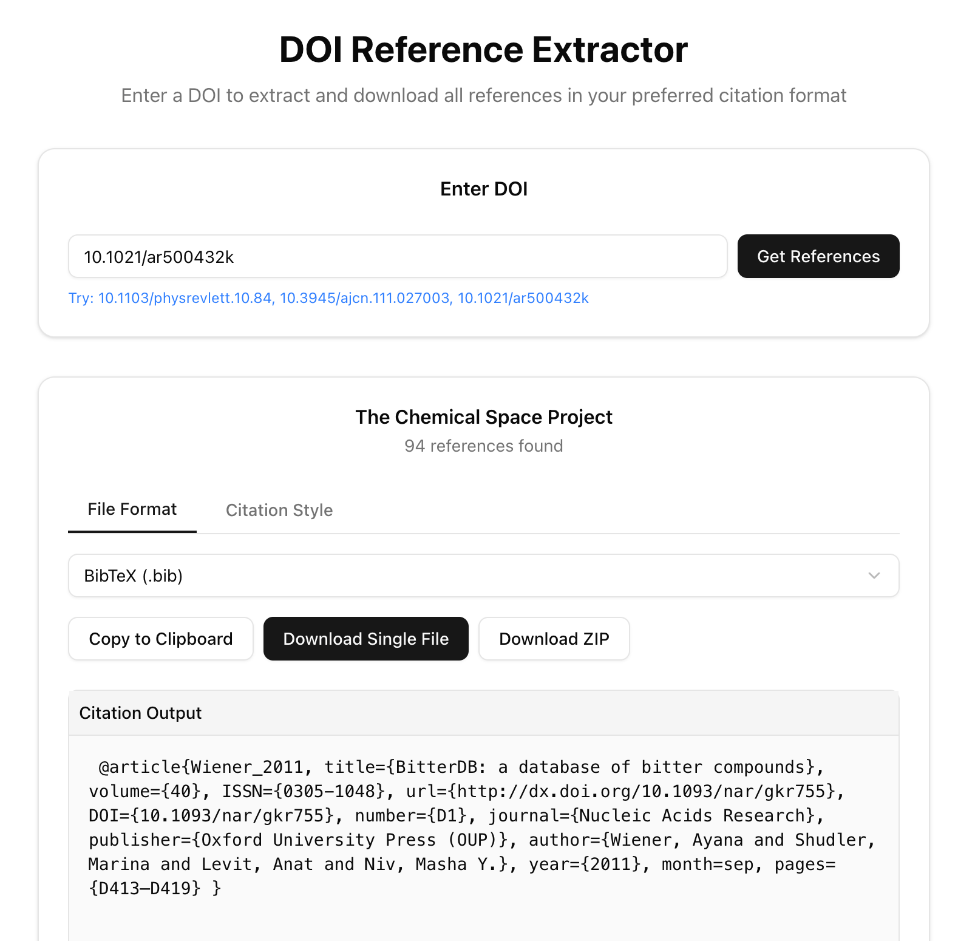Click inside the citation output text
Image resolution: width=958 pixels, height=941 pixels.
(483, 827)
